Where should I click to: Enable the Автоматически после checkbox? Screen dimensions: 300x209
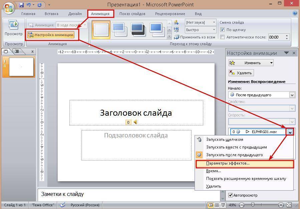click(222, 37)
